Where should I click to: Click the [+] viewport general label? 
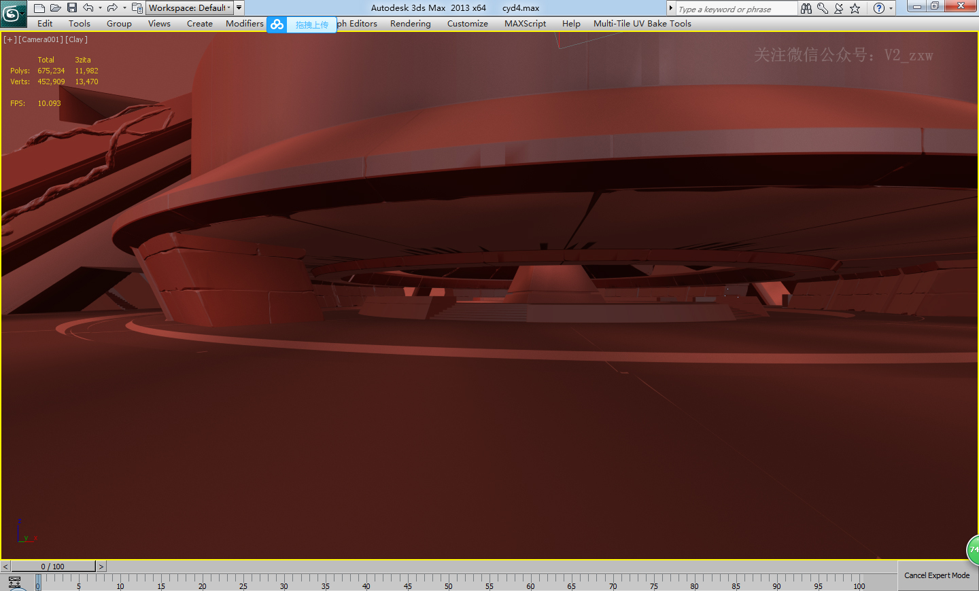point(10,39)
